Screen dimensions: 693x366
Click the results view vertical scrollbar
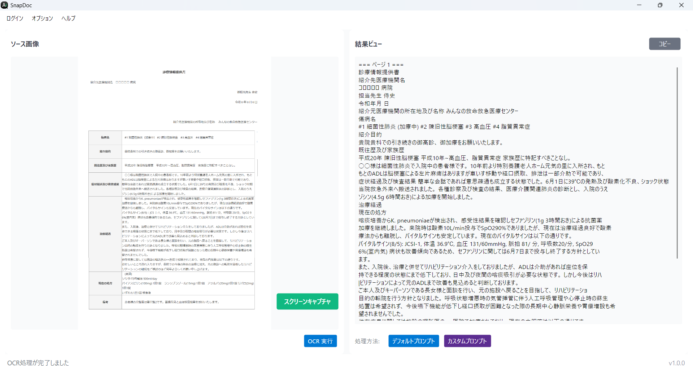tap(677, 162)
